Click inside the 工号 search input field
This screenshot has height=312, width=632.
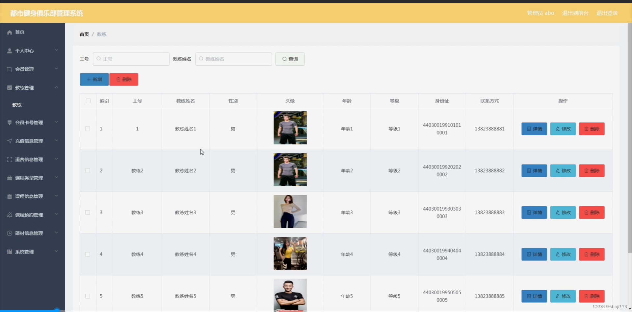click(131, 59)
